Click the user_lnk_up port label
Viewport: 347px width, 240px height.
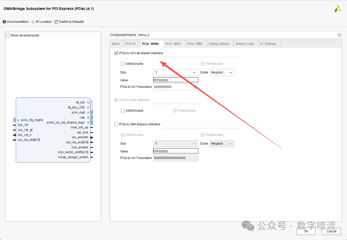click(x=79, y=127)
